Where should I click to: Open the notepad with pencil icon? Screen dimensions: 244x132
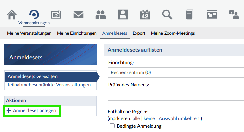56,15
